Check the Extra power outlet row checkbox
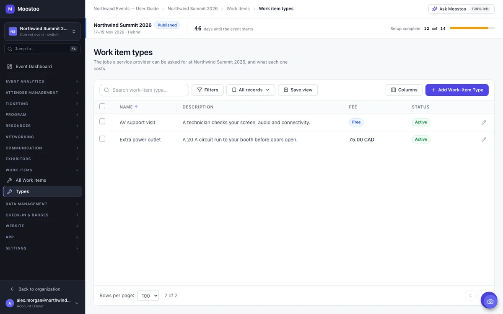 pos(102,139)
